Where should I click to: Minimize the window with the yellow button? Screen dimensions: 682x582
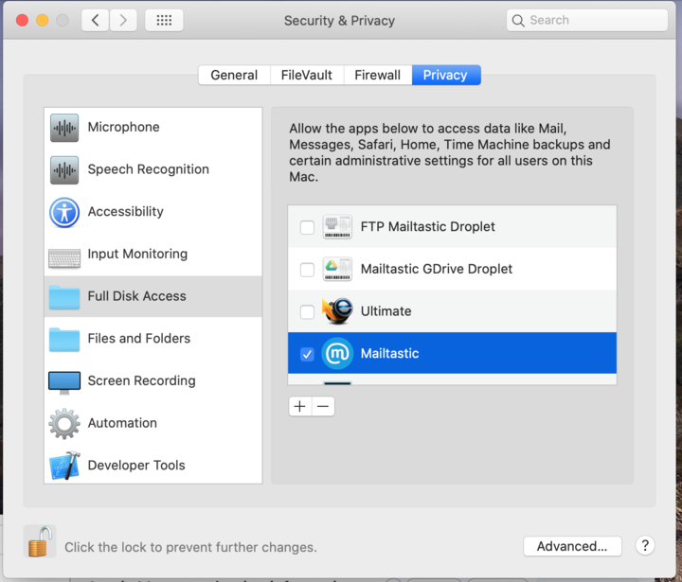tap(43, 21)
